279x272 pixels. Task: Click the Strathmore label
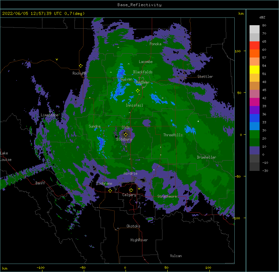pos(167,196)
